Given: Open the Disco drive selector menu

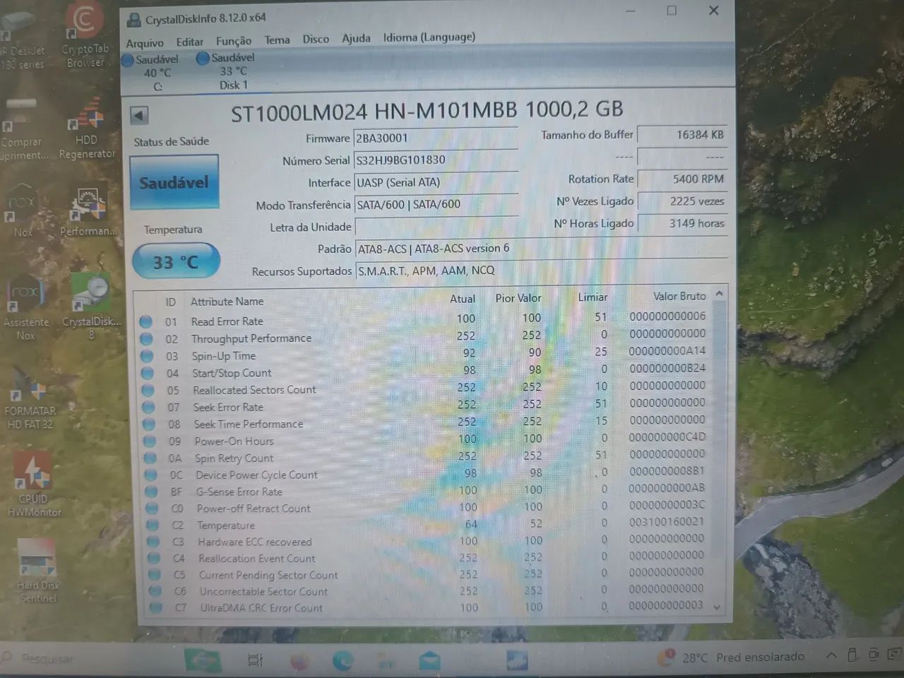Looking at the screenshot, I should 316,39.
